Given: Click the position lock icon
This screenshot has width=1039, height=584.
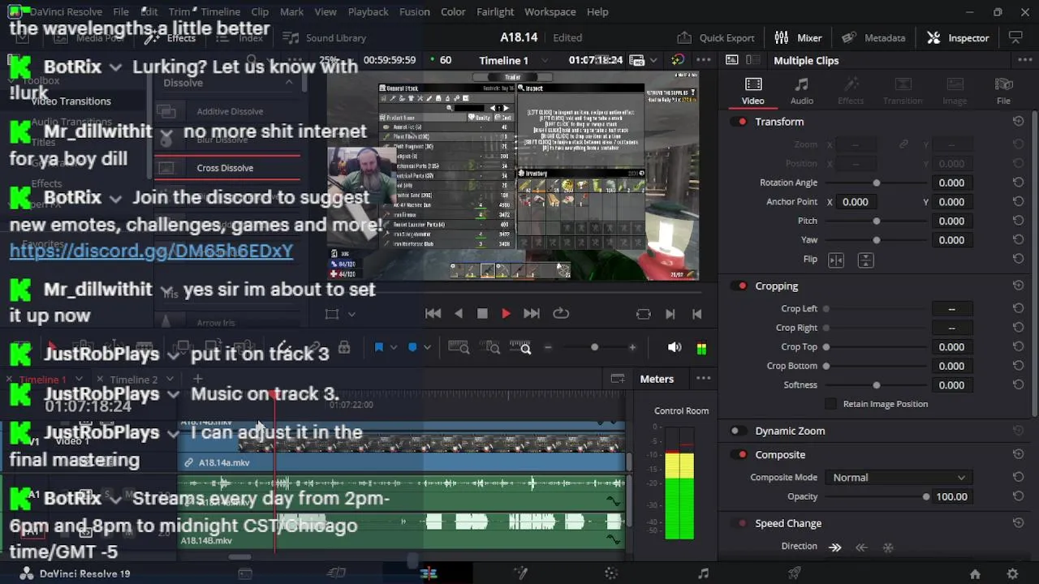Looking at the screenshot, I should tap(344, 347).
